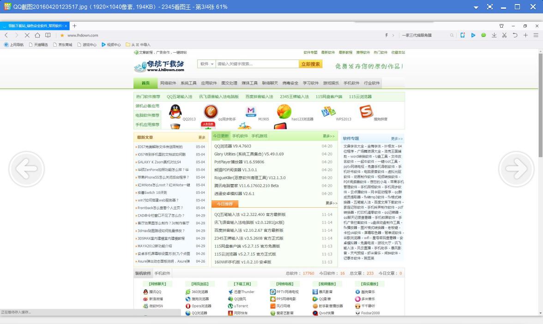Click the blue phone screenshot icon

click(463, 35)
